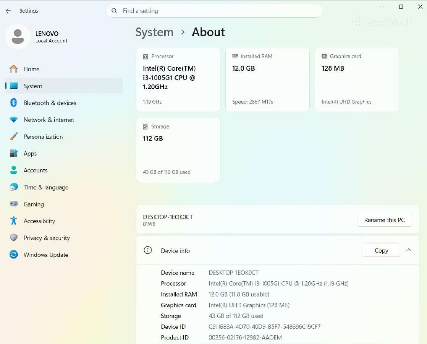Navigate to System breadcrumb link
This screenshot has height=344, width=427.
(x=154, y=32)
